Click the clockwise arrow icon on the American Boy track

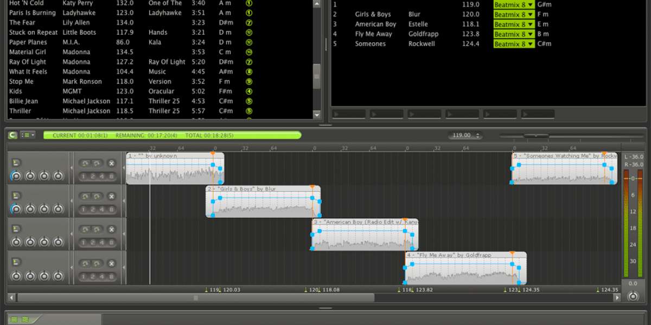pyautogui.click(x=97, y=229)
